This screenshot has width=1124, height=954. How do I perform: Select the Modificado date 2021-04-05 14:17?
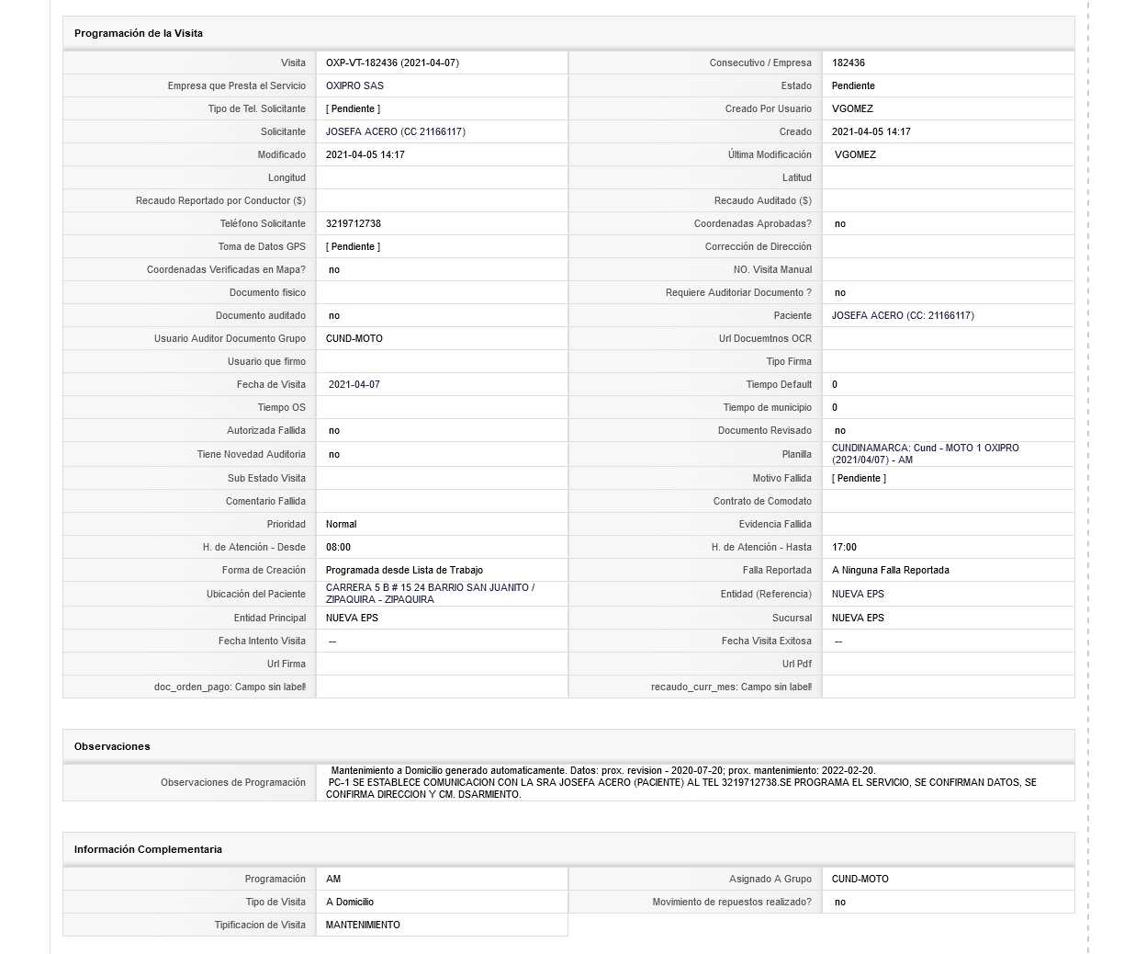(365, 154)
